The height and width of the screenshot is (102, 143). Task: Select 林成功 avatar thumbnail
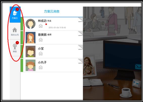pyautogui.click(x=31, y=24)
